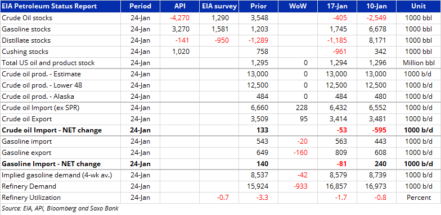Click the API value -4,270
The width and height of the screenshot is (441, 215).
coord(179,18)
